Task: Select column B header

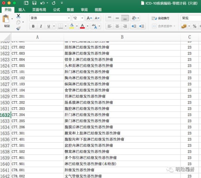Action: point(122,37)
